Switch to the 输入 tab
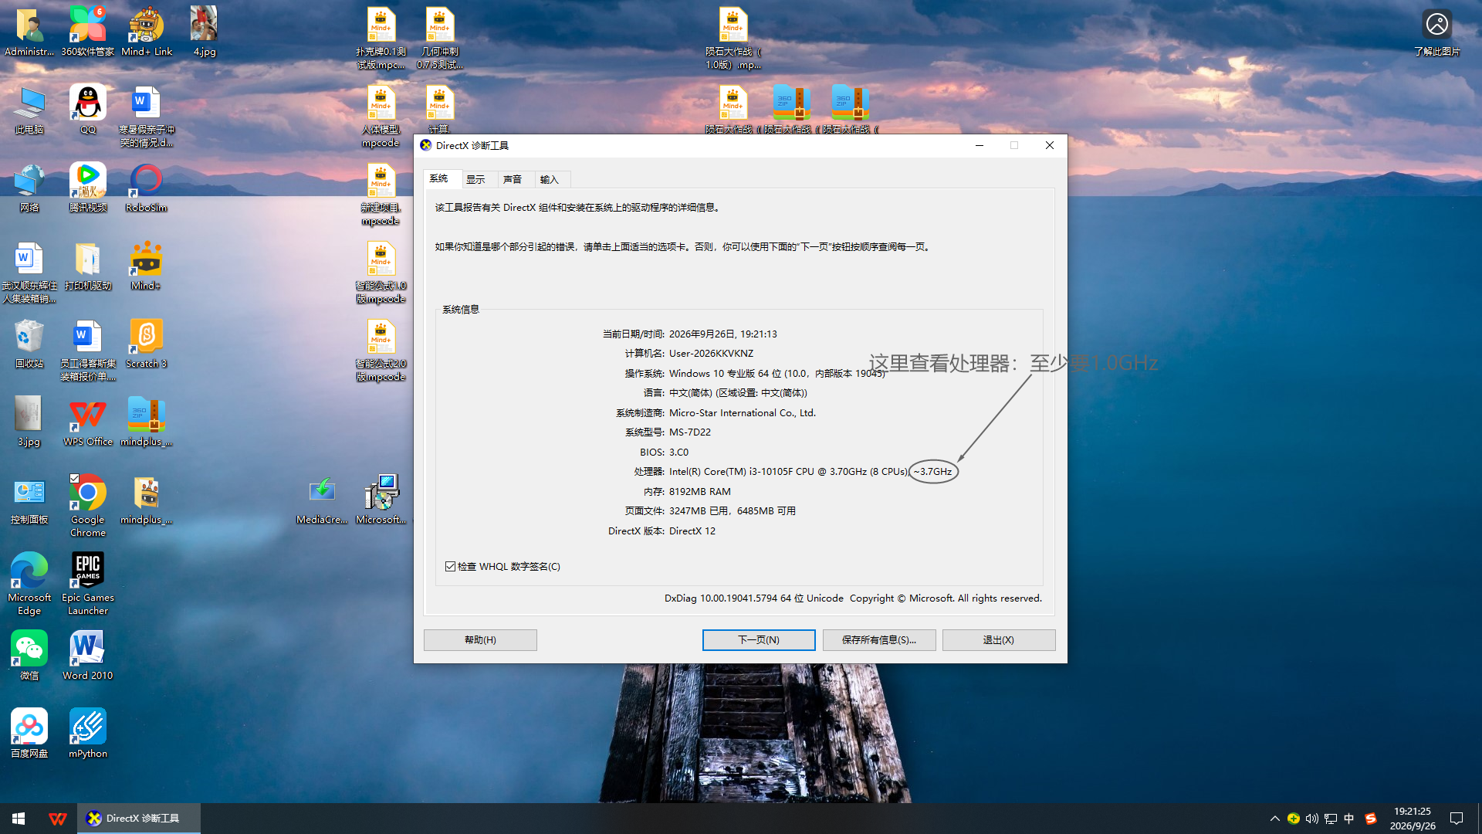 point(549,179)
